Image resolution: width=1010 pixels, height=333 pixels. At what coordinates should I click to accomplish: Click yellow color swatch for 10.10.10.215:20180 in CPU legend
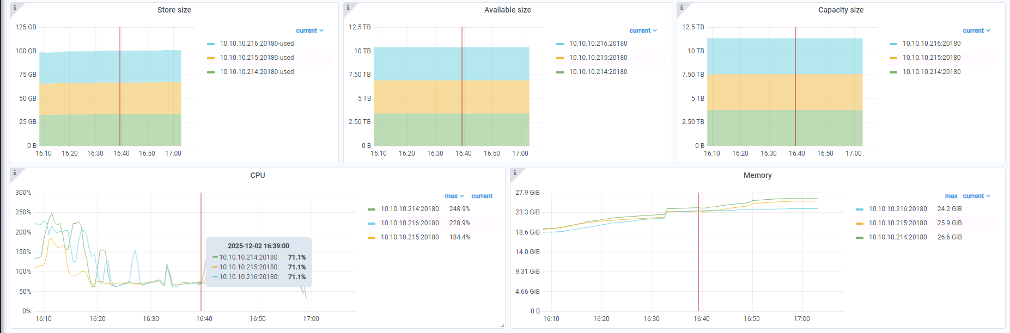click(372, 237)
